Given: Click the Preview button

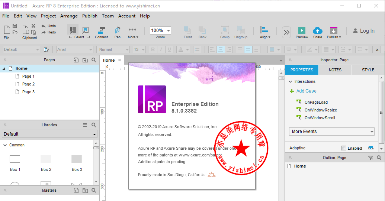Looking at the screenshot, I should coord(302,33).
